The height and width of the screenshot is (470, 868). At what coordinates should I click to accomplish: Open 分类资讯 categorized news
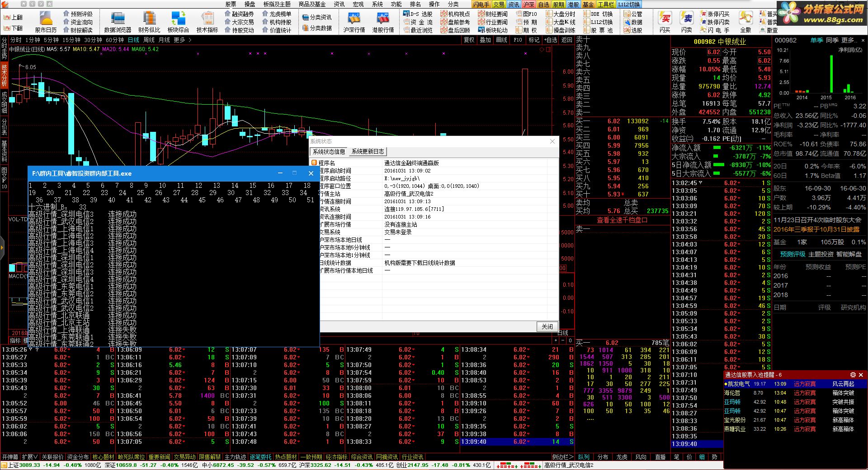(x=316, y=17)
